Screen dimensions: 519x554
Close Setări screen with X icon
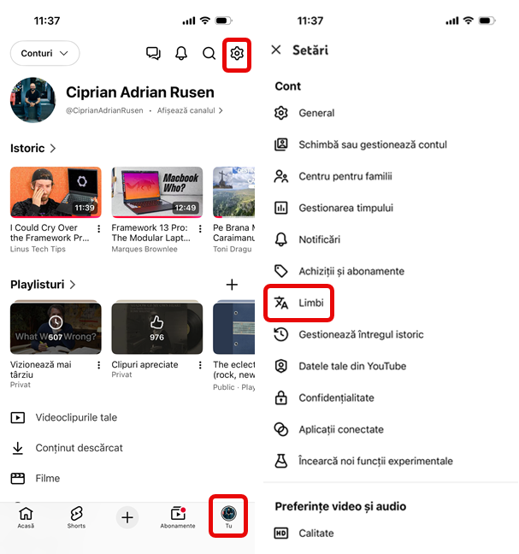(x=276, y=50)
